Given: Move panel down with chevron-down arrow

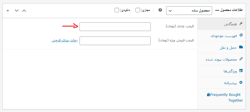Looking at the screenshot, I should point(17,11).
